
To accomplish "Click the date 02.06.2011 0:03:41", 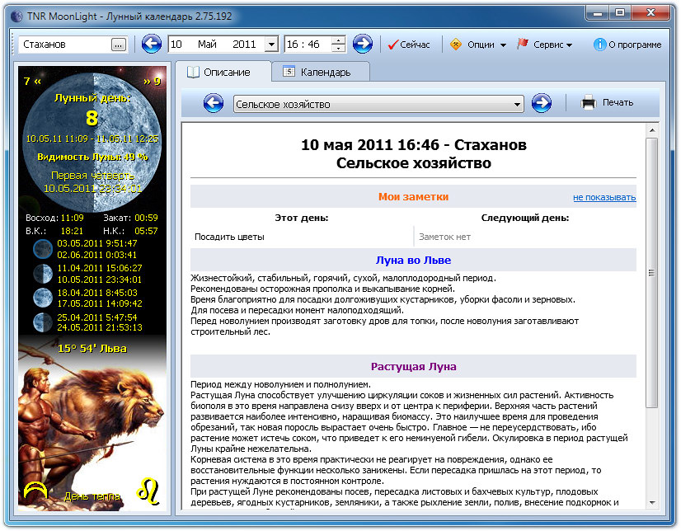I will [97, 255].
